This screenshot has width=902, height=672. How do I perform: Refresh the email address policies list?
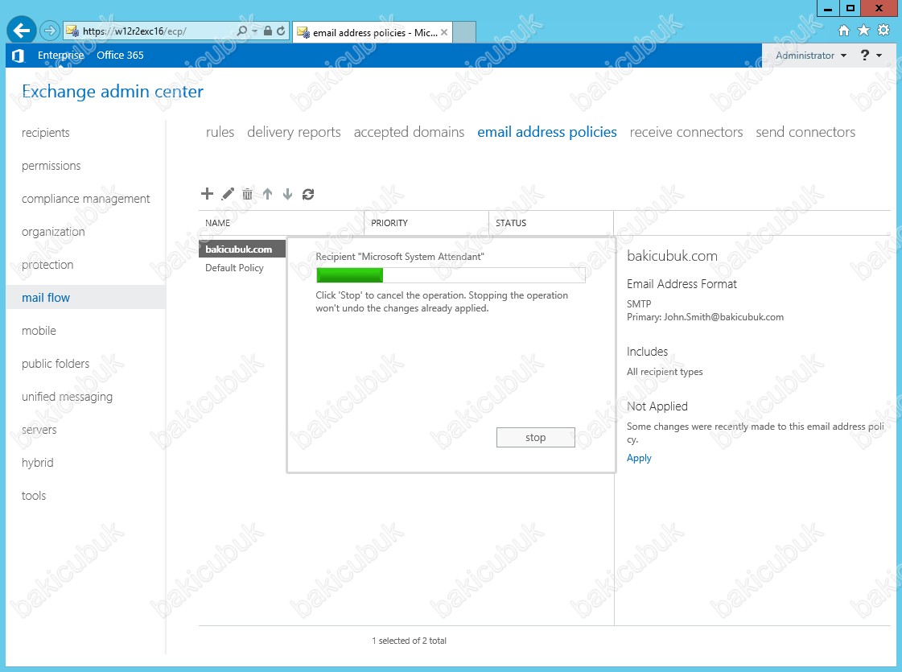click(308, 194)
